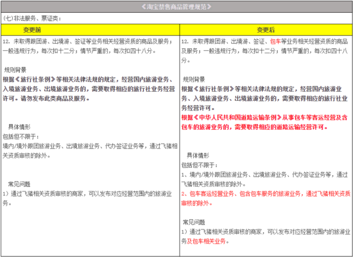Viewport: 353px width, 257px height.
Task: Click bold 根据《旅行社条例》 paragraph on left
Action: click(89, 89)
